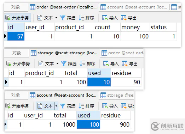Click money column header in order table
This screenshot has height=134, width=185.
click(135, 27)
